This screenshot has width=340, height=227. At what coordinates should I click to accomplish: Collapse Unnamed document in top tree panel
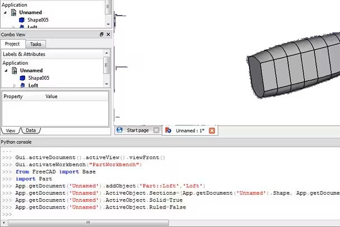tap(5, 13)
